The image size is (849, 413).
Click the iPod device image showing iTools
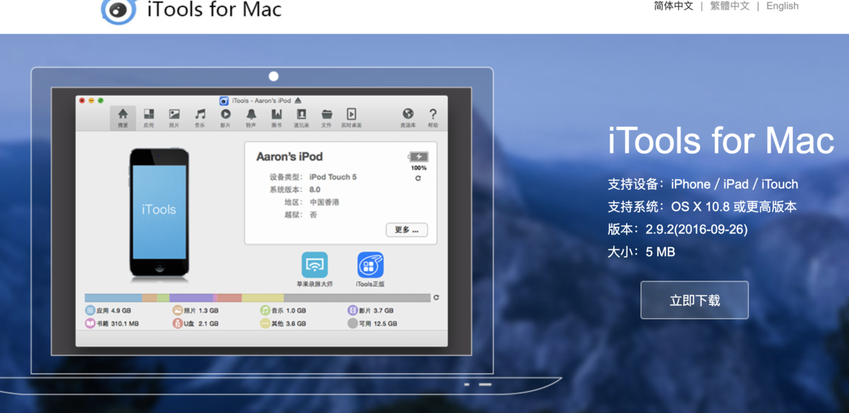coord(158,212)
